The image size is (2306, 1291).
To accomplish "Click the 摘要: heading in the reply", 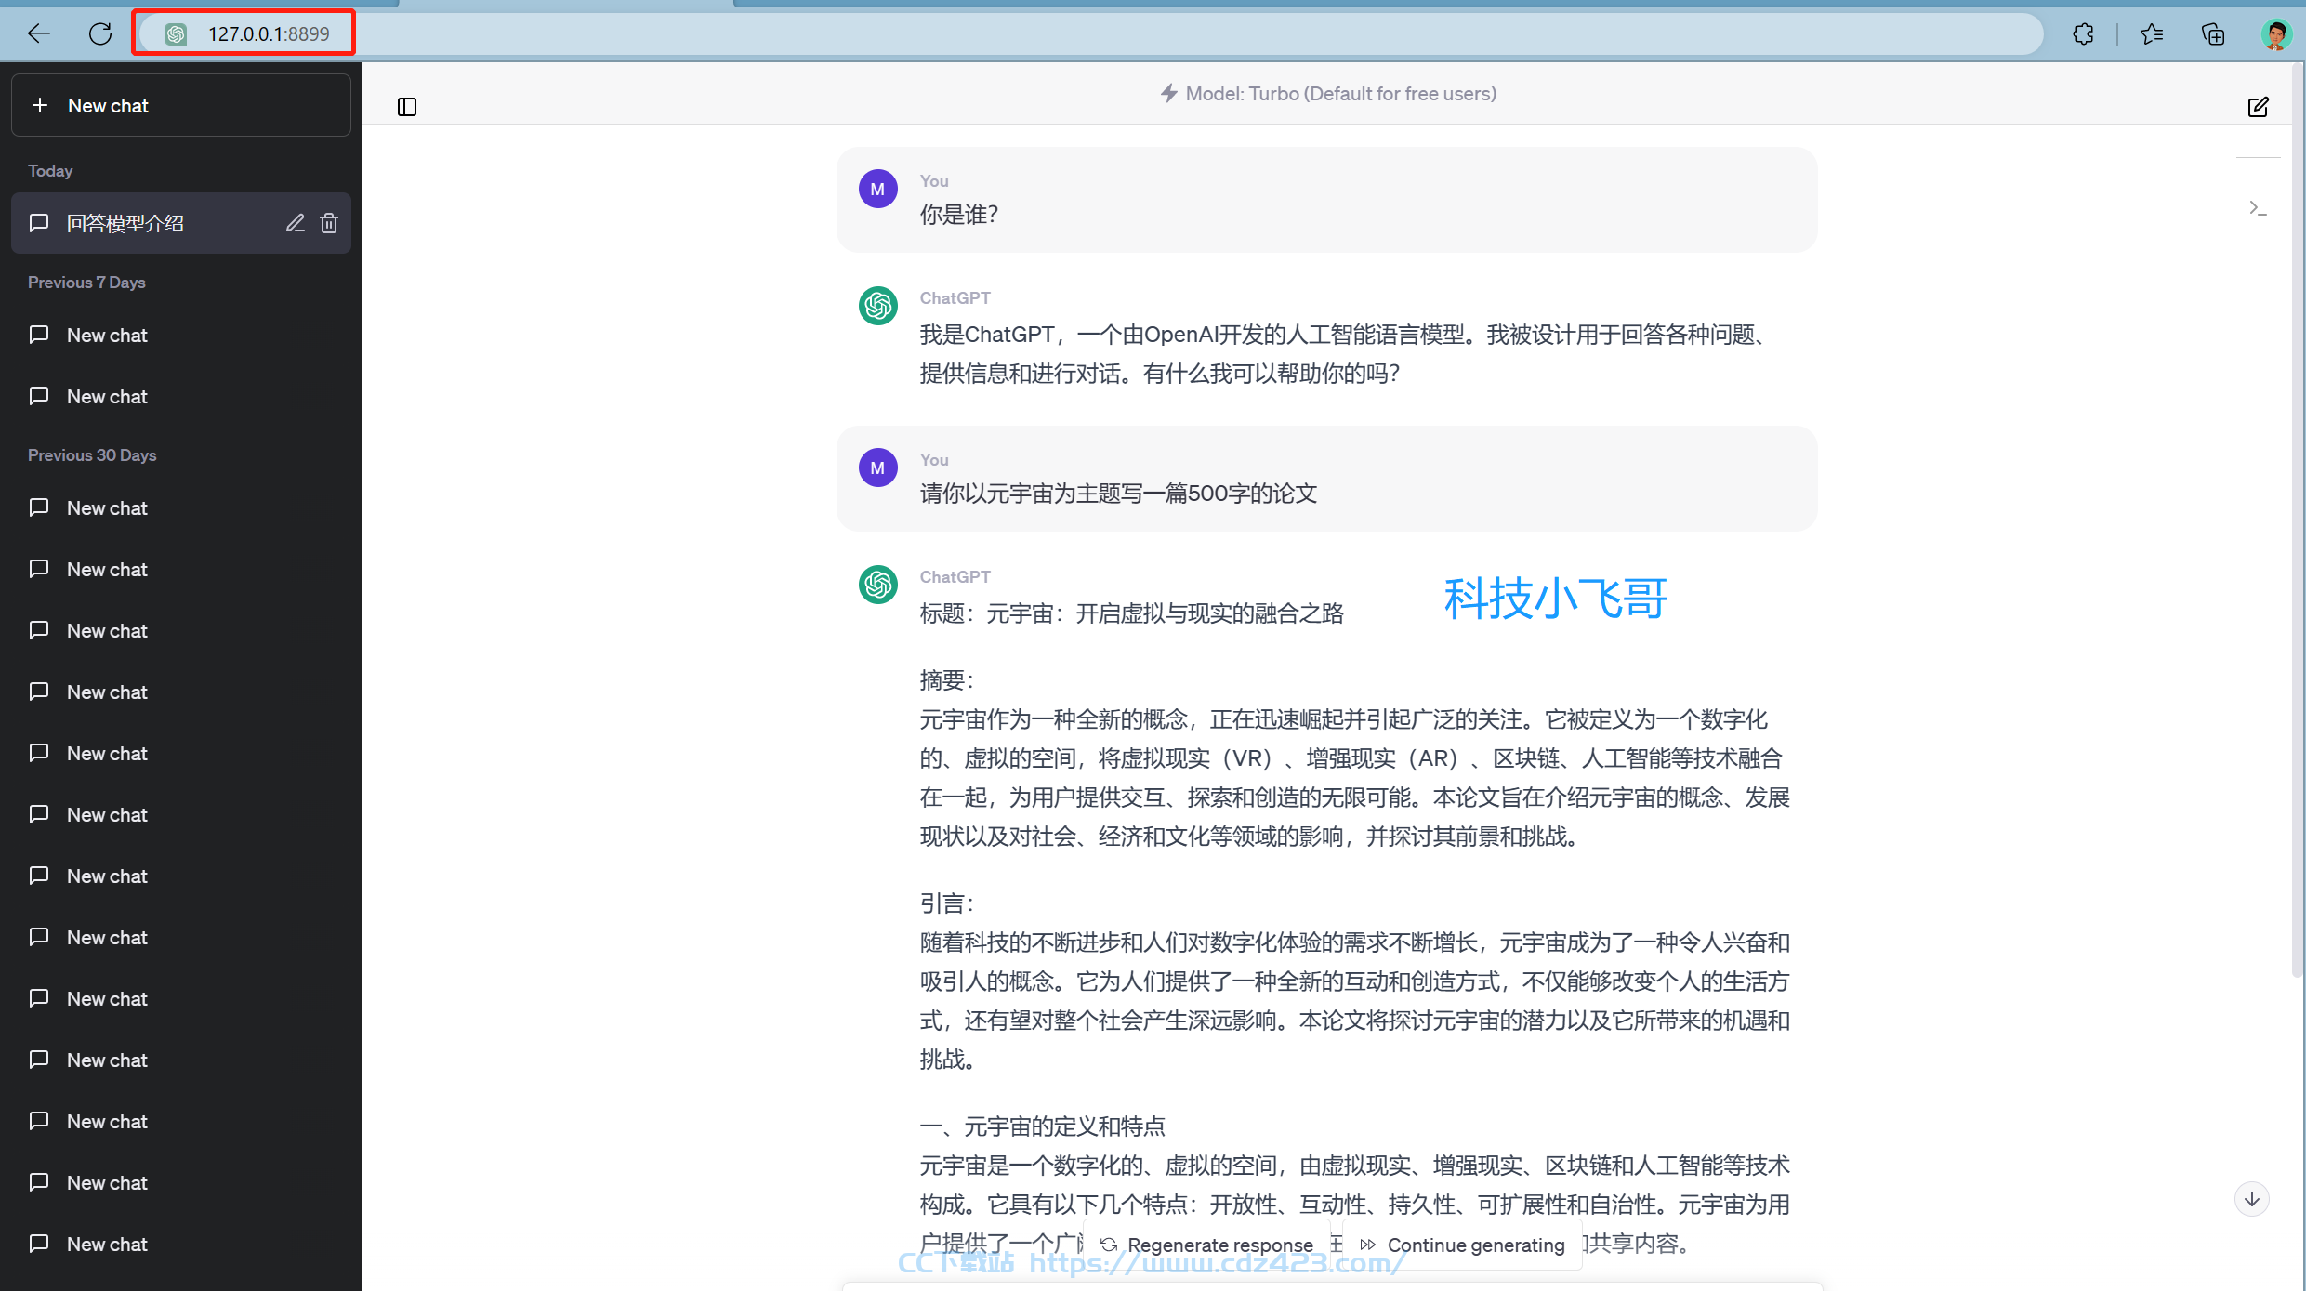I will coord(946,680).
